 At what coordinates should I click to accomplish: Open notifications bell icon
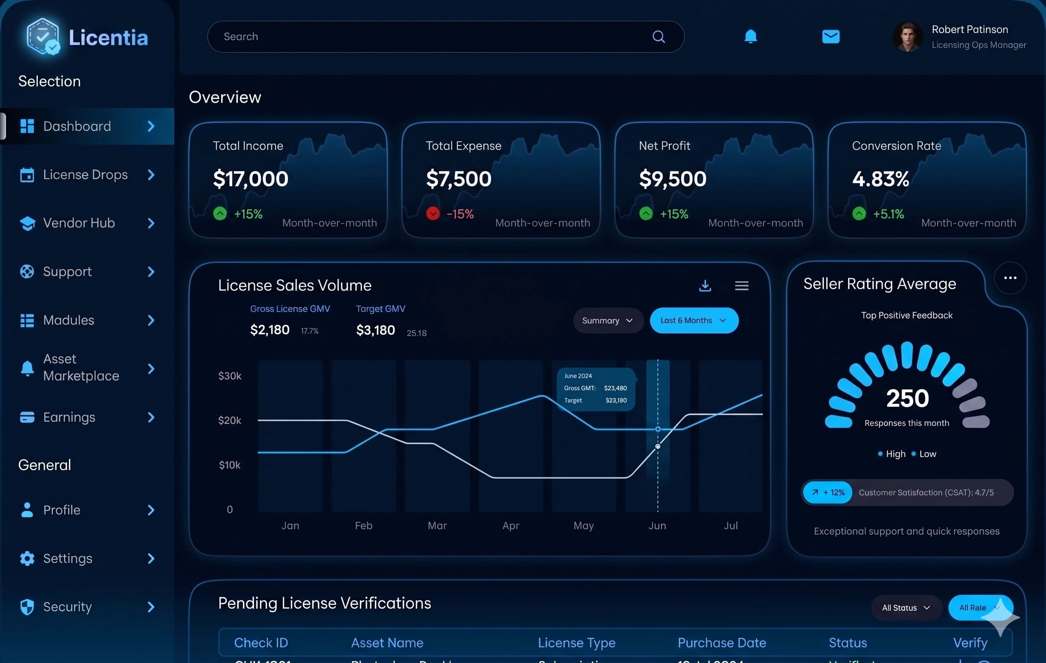coord(750,37)
